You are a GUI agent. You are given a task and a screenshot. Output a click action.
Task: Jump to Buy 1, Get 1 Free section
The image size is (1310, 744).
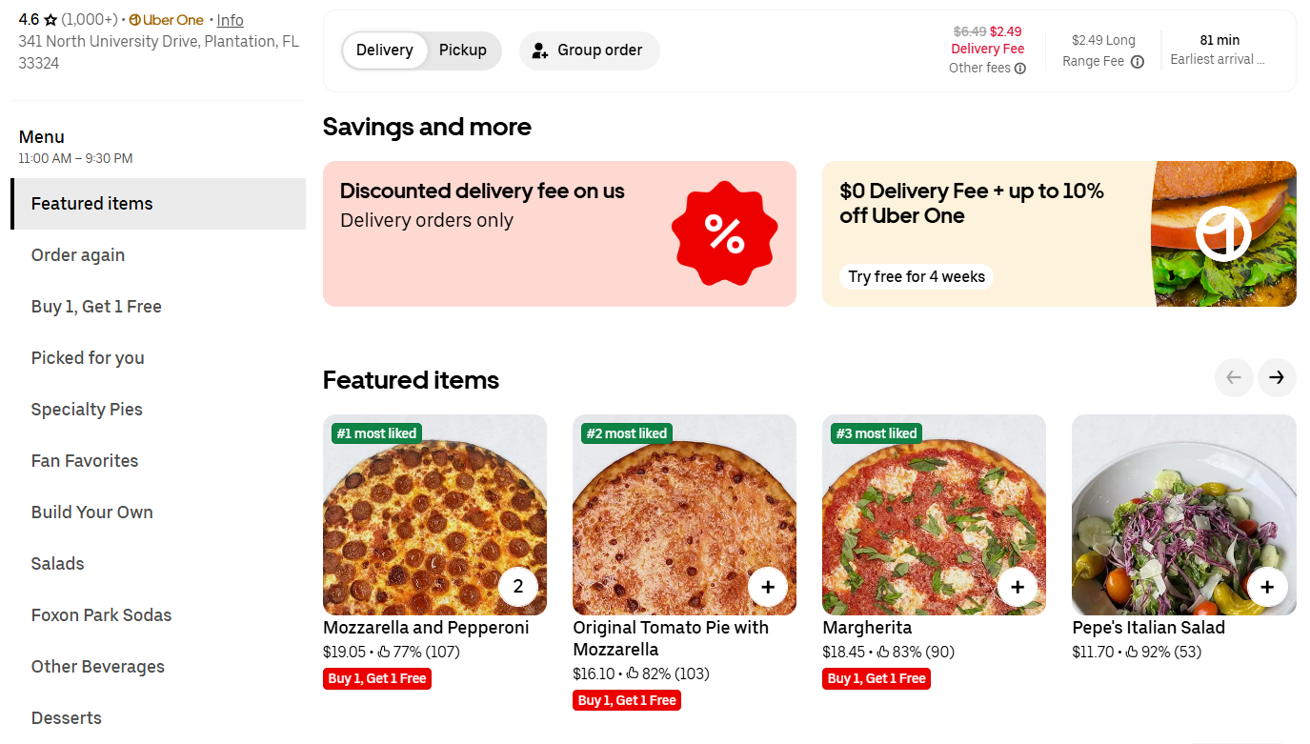pyautogui.click(x=96, y=307)
